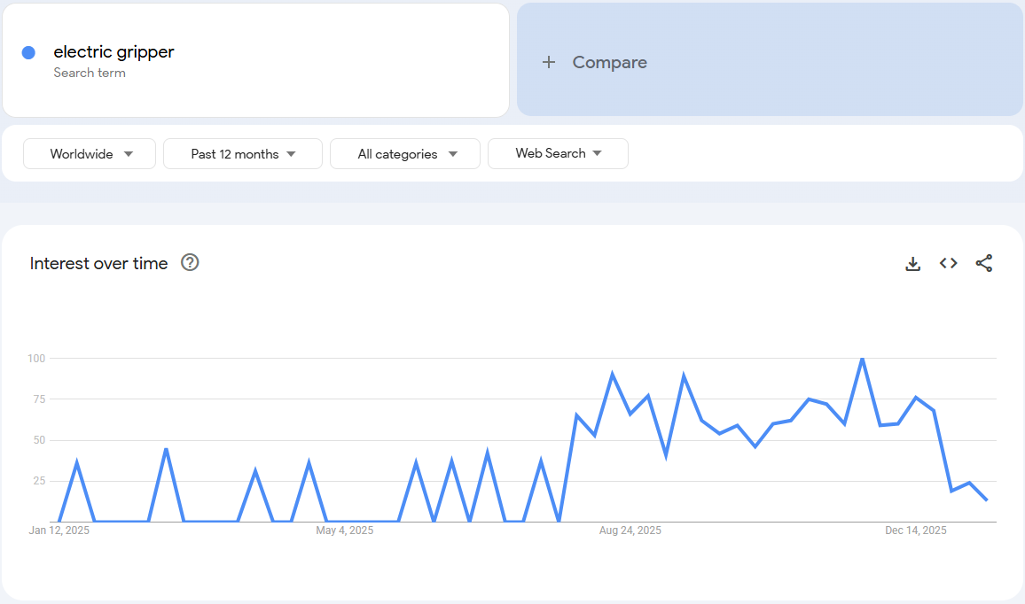Click the plus icon beside Compare
Image resolution: width=1025 pixels, height=604 pixels.
point(549,62)
